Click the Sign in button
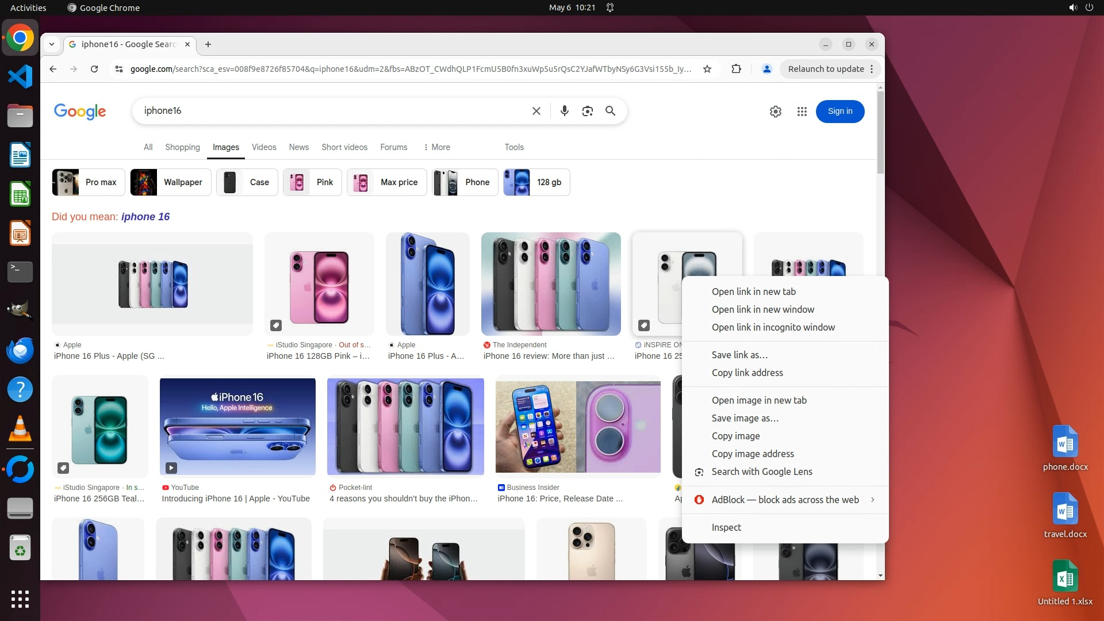The height and width of the screenshot is (621, 1104). pos(839,112)
